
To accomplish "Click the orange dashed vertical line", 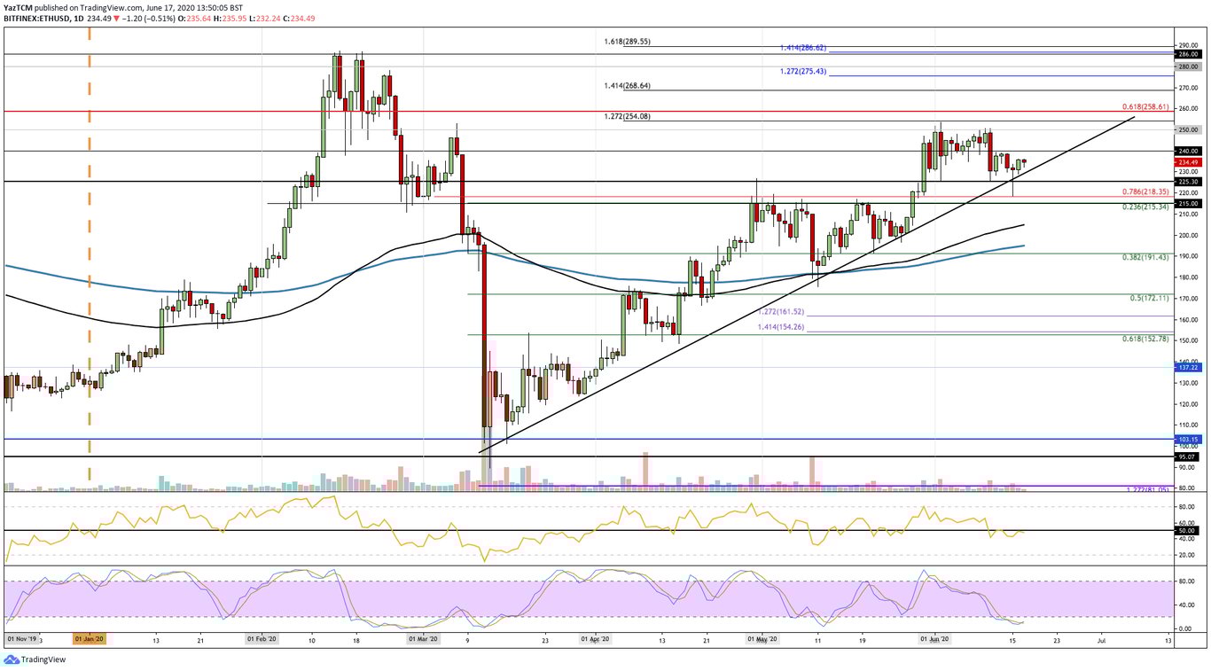I will 88,266.
